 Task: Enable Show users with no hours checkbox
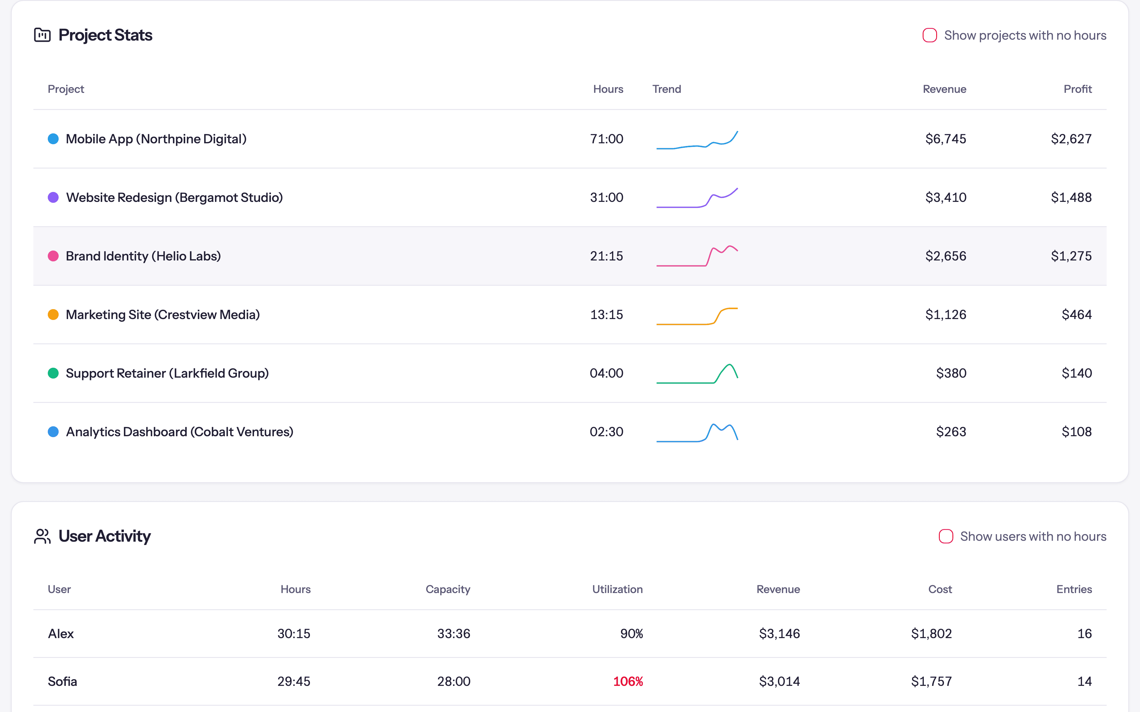(945, 536)
